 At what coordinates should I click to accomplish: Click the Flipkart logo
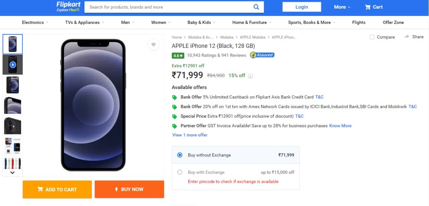pos(68,7)
